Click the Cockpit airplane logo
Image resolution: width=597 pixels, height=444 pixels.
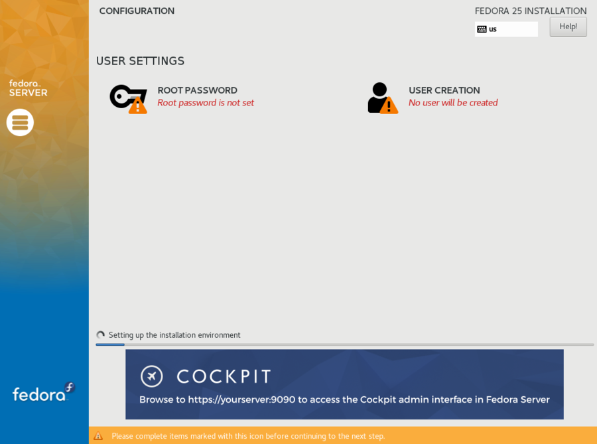152,376
